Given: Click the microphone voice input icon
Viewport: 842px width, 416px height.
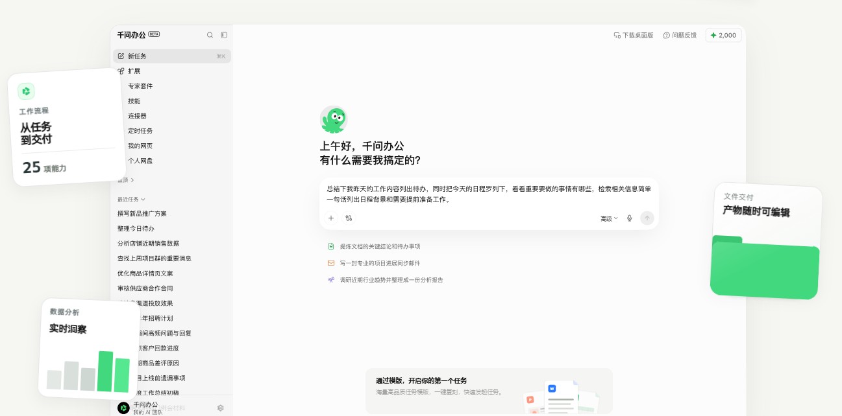Looking at the screenshot, I should coord(630,218).
